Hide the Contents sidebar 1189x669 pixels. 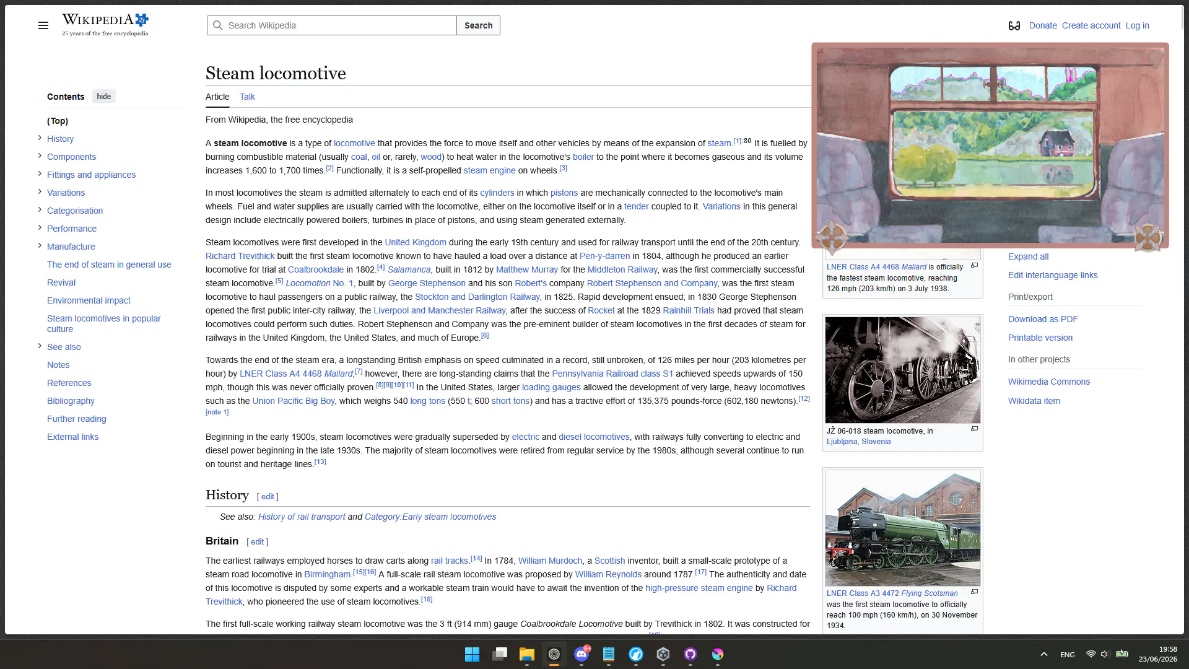103,97
